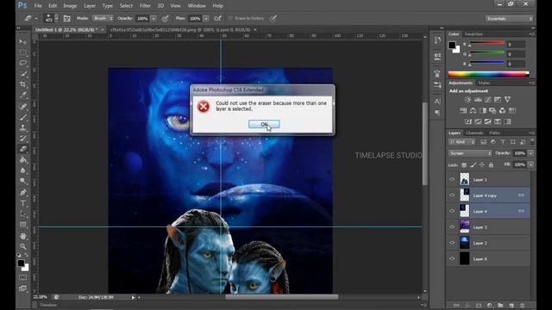Add a Hue/Saturation adjustment
The image size is (552, 310).
463,111
